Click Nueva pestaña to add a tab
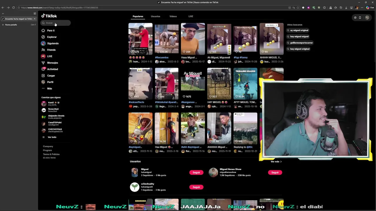The height and width of the screenshot is (211, 376). (11, 25)
